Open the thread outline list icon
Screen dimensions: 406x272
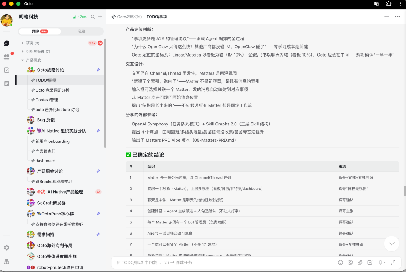[386, 17]
